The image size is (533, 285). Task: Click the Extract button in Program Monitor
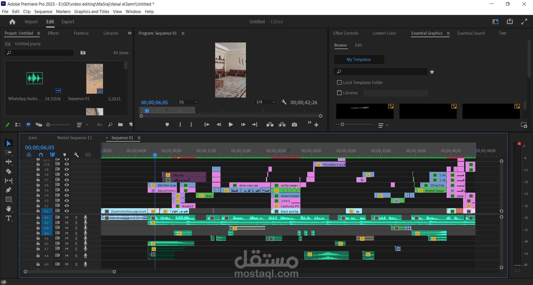tap(282, 125)
